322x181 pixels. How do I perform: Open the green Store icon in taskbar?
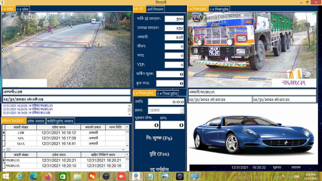(x=63, y=176)
